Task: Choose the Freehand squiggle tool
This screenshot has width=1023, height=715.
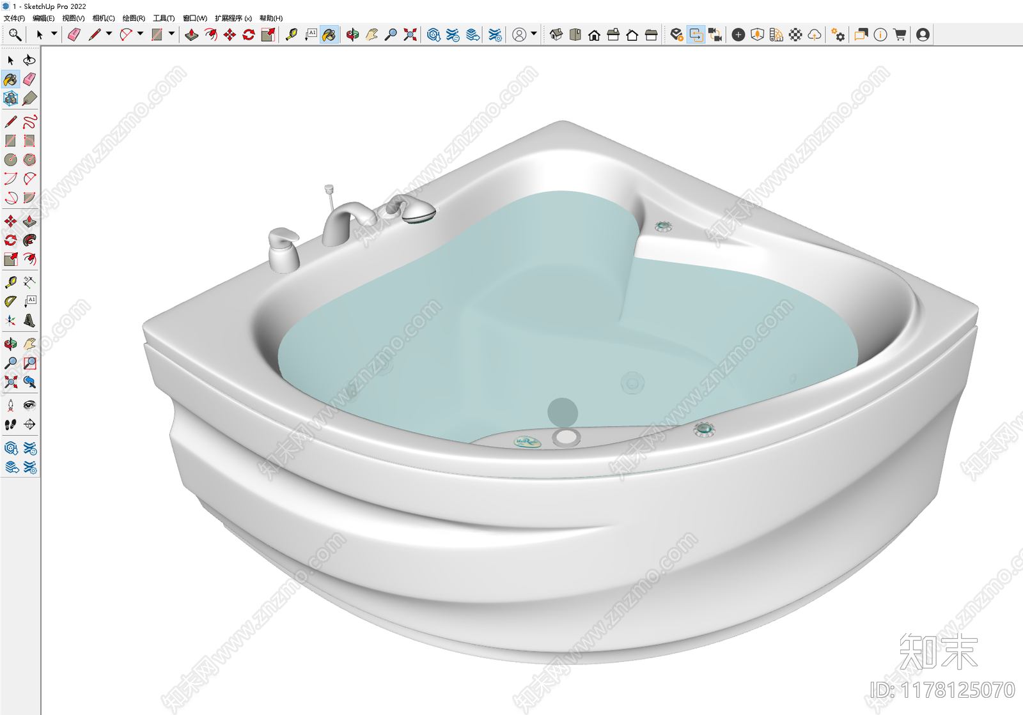Action: [29, 121]
